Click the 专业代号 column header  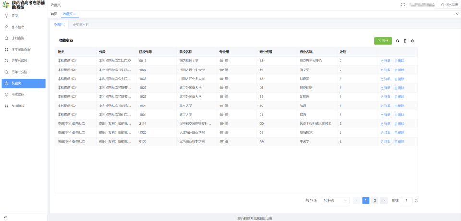277,52
